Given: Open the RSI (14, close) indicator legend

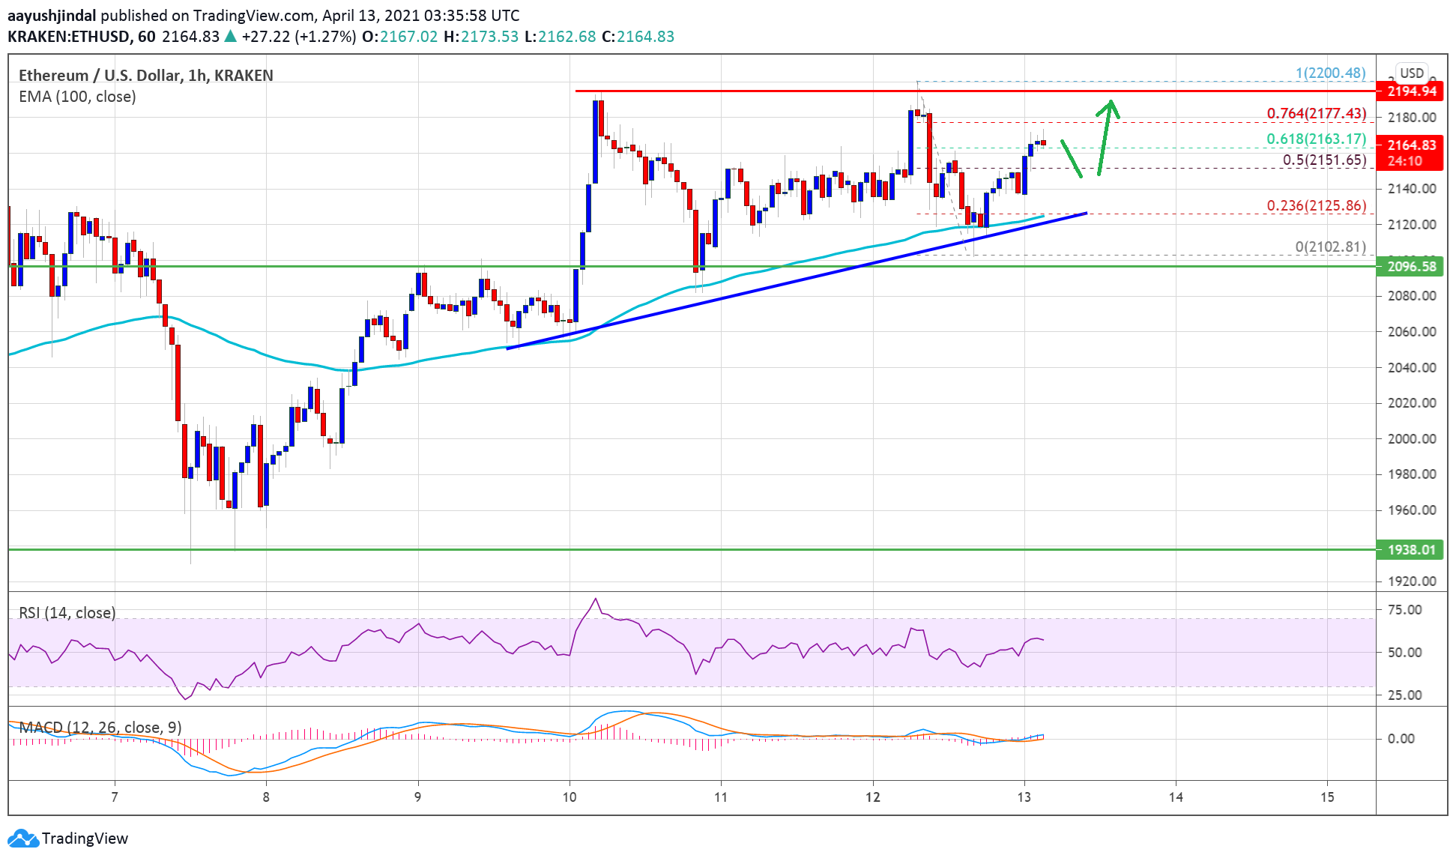Looking at the screenshot, I should 67,613.
